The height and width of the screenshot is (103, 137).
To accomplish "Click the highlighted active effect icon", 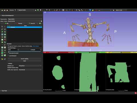I will 2,53.
